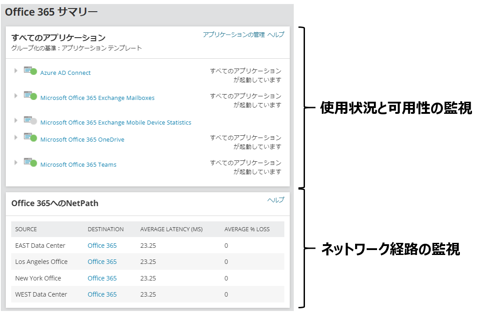Click the すべてのアプリケーション panel title

pyautogui.click(x=58, y=38)
